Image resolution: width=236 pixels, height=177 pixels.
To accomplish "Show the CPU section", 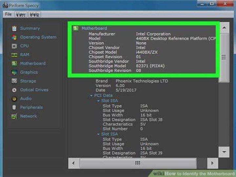I will coord(24,46).
